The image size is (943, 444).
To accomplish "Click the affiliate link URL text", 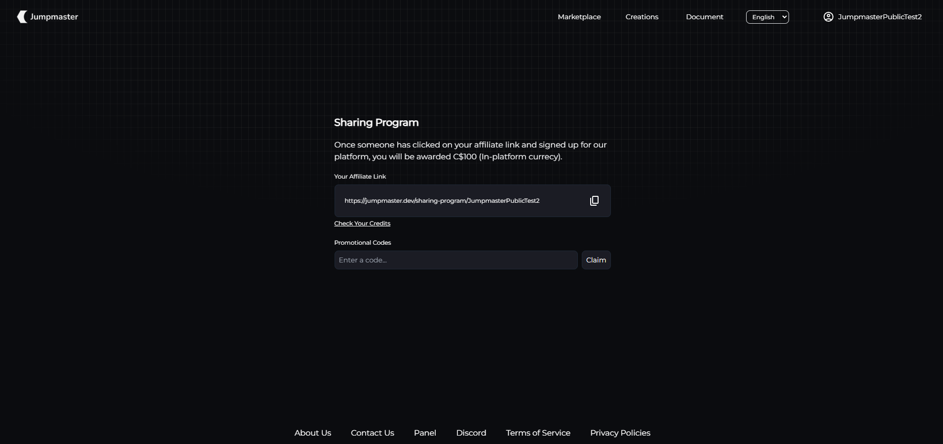I will click(442, 201).
